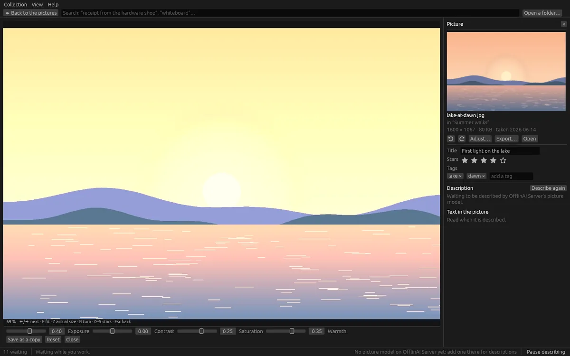570x356 pixels.
Task: Rotate picture counter-clockwise icon
Action: pyautogui.click(x=451, y=139)
